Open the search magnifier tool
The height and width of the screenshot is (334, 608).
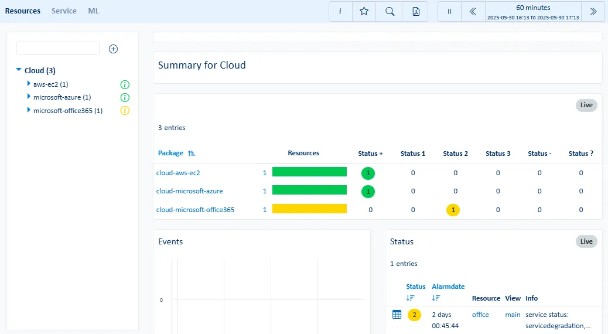390,11
